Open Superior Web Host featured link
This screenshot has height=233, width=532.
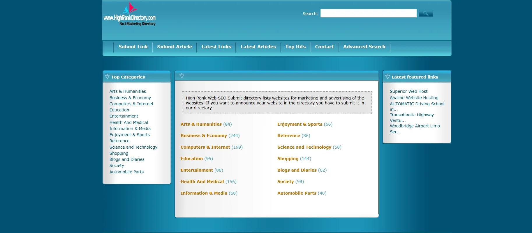tap(409, 91)
